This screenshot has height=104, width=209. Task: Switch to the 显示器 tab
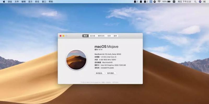pyautogui.click(x=92, y=36)
